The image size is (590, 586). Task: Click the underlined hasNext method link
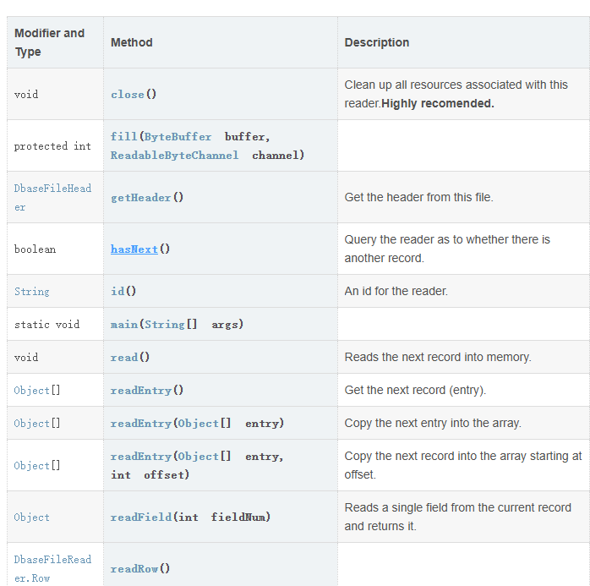pos(134,249)
